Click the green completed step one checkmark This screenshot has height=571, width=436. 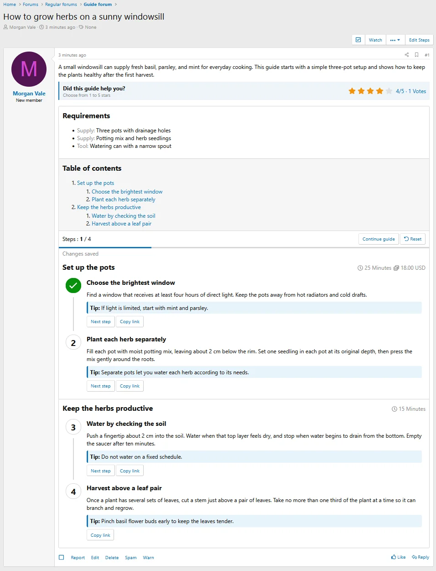(73, 286)
